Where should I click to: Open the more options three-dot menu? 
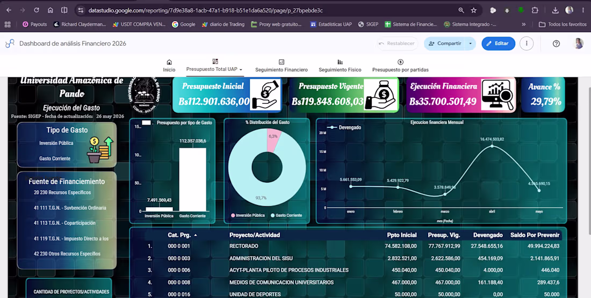point(527,43)
